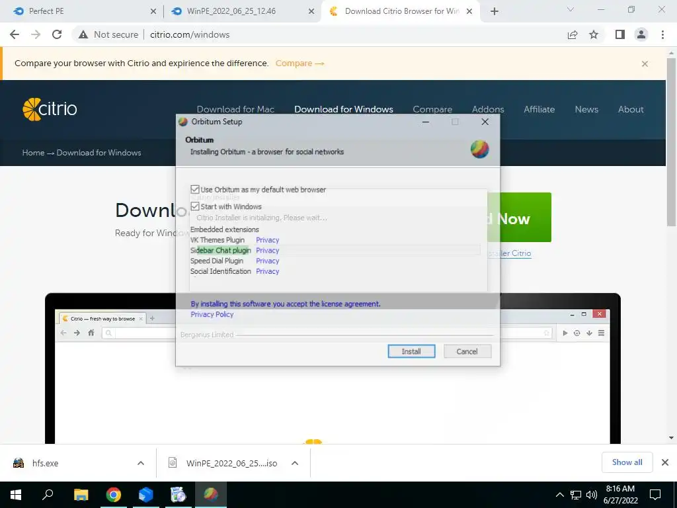Screen dimensions: 677x508
Task: Uncheck Start with Windows
Action: 195,206
